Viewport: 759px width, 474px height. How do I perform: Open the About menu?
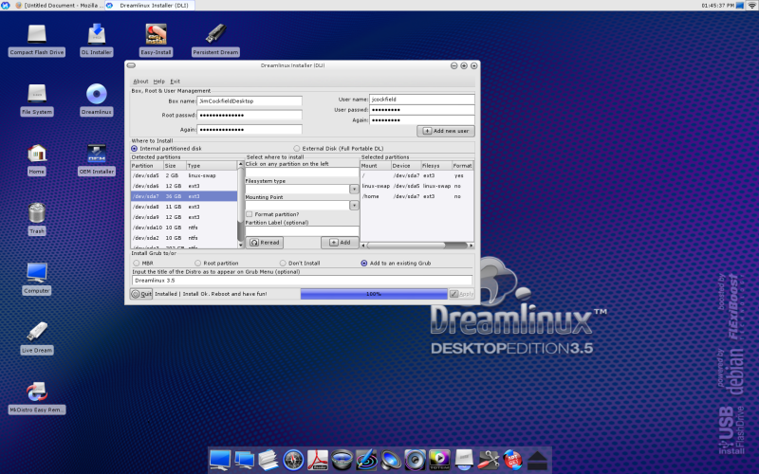pyautogui.click(x=140, y=82)
